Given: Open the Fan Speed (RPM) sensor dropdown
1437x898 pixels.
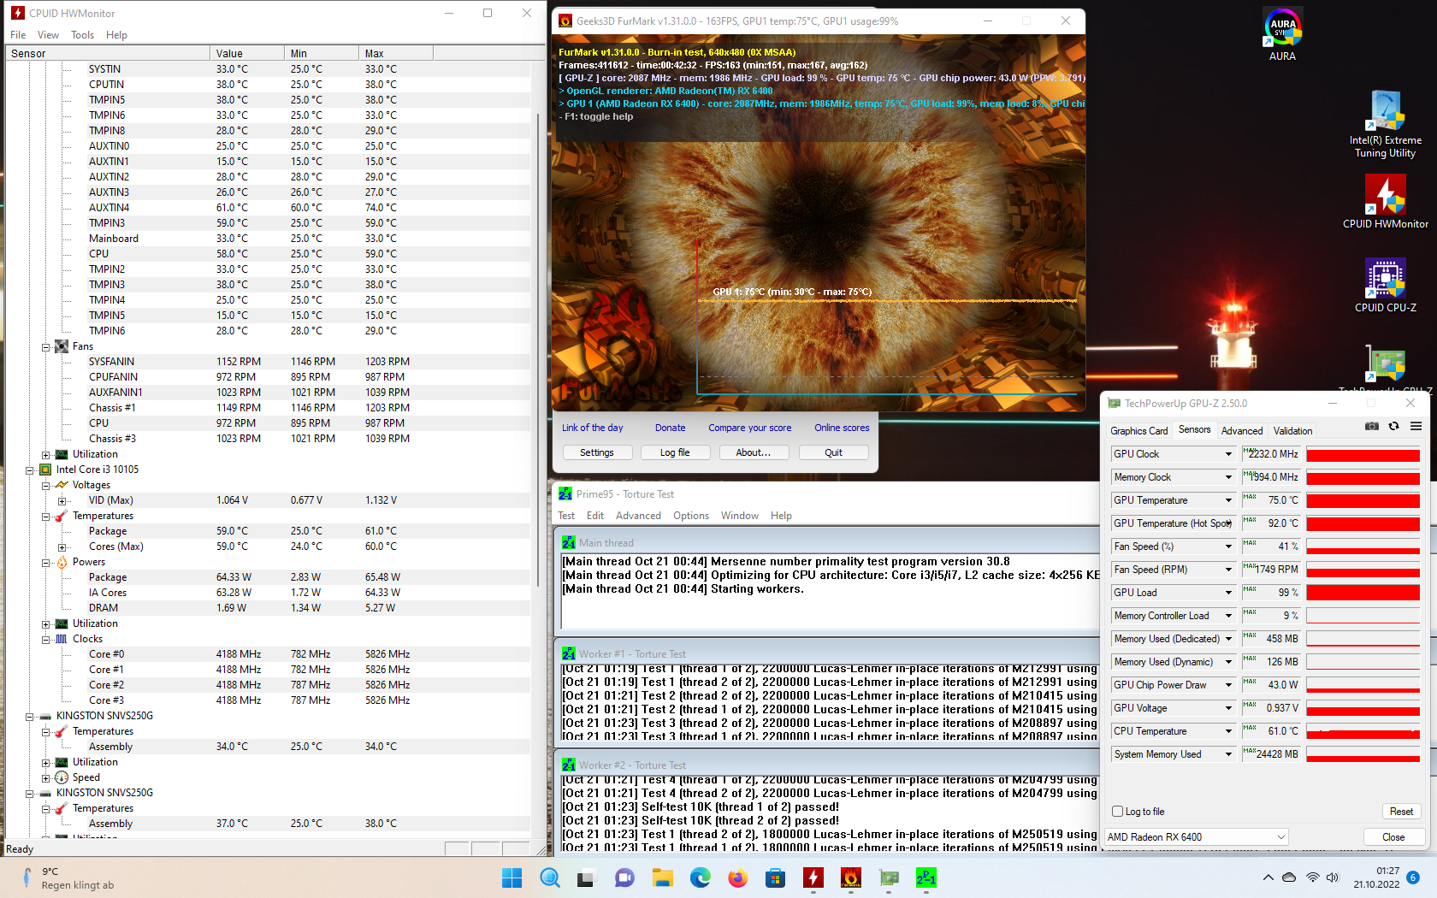Looking at the screenshot, I should [x=1228, y=570].
